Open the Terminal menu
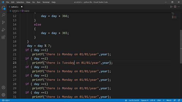Screen dimensions: 182x102 (46, 2)
